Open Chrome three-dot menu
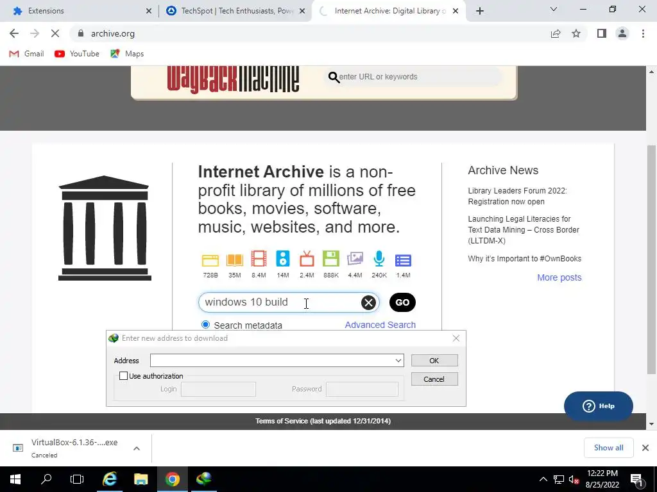 pyautogui.click(x=643, y=33)
